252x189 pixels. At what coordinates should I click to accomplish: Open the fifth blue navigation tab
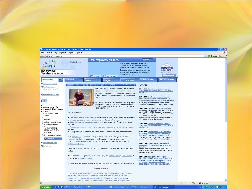click(x=149, y=80)
